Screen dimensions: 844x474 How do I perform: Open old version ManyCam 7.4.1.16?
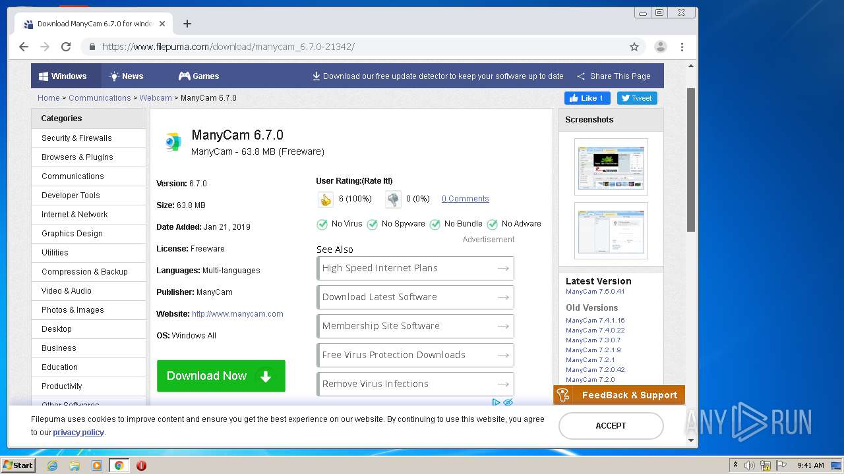point(595,321)
